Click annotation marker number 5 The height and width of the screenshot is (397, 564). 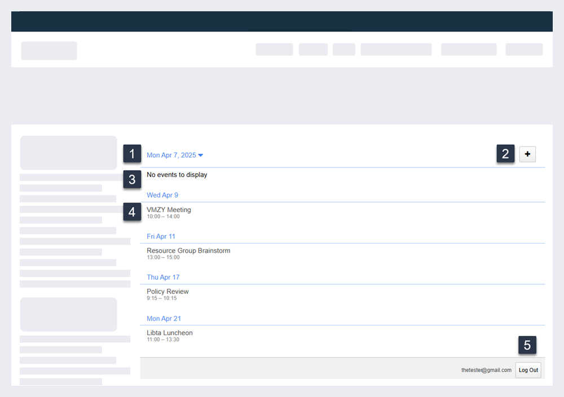click(x=527, y=345)
